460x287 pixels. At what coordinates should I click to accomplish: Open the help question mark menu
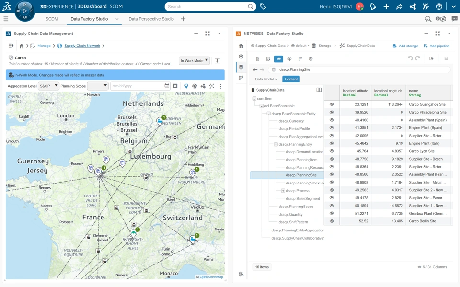point(439,6)
